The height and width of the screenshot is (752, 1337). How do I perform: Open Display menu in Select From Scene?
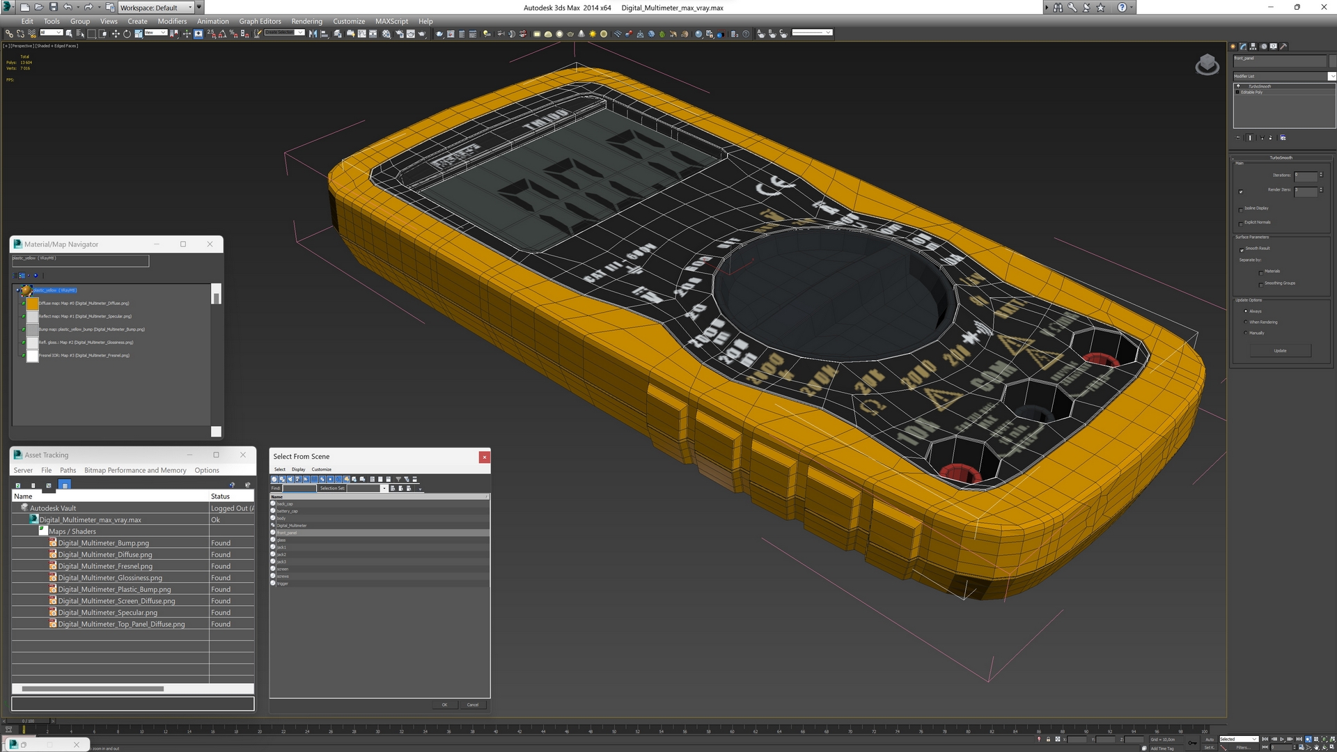click(x=298, y=469)
